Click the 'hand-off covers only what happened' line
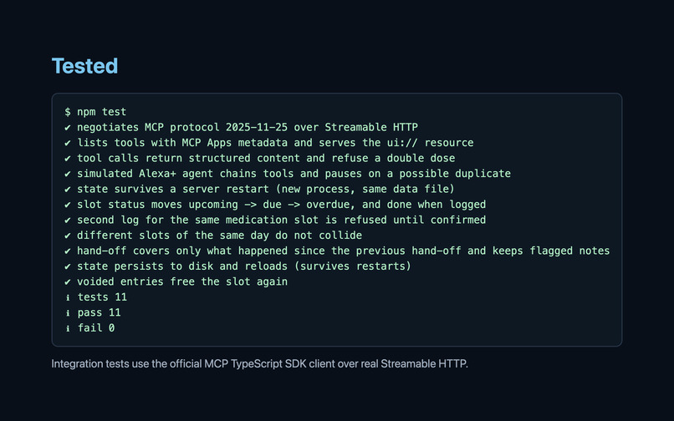Viewport: 674px width, 421px height. coord(337,251)
